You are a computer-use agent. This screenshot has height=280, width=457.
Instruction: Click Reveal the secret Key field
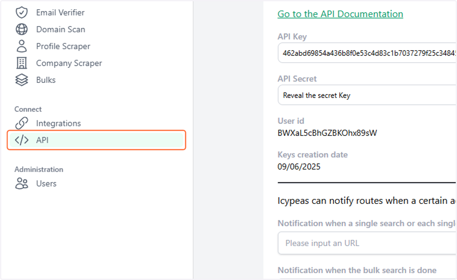click(367, 95)
